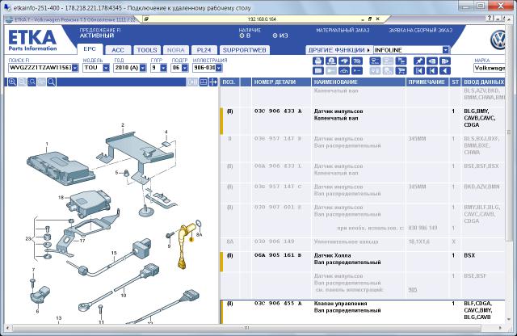517x336 pixels.
Task: Click the НАИМЕНОВАНИЕ column header
Action: [359, 82]
